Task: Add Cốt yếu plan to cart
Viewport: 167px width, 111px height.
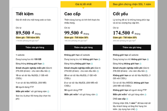Action: tap(132, 47)
